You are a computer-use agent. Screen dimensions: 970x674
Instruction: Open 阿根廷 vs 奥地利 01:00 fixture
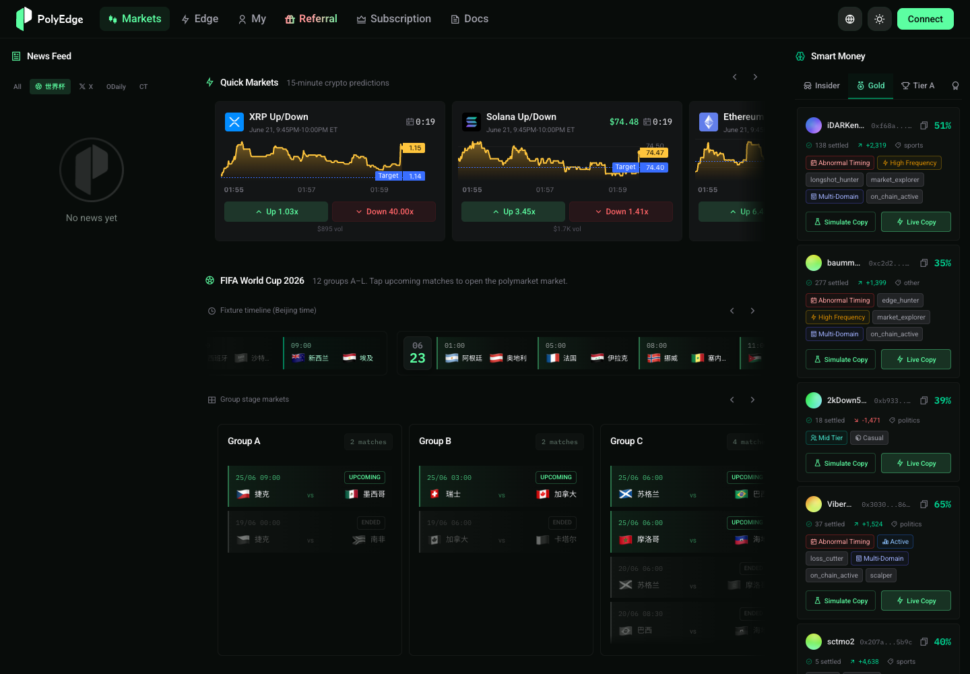point(486,353)
